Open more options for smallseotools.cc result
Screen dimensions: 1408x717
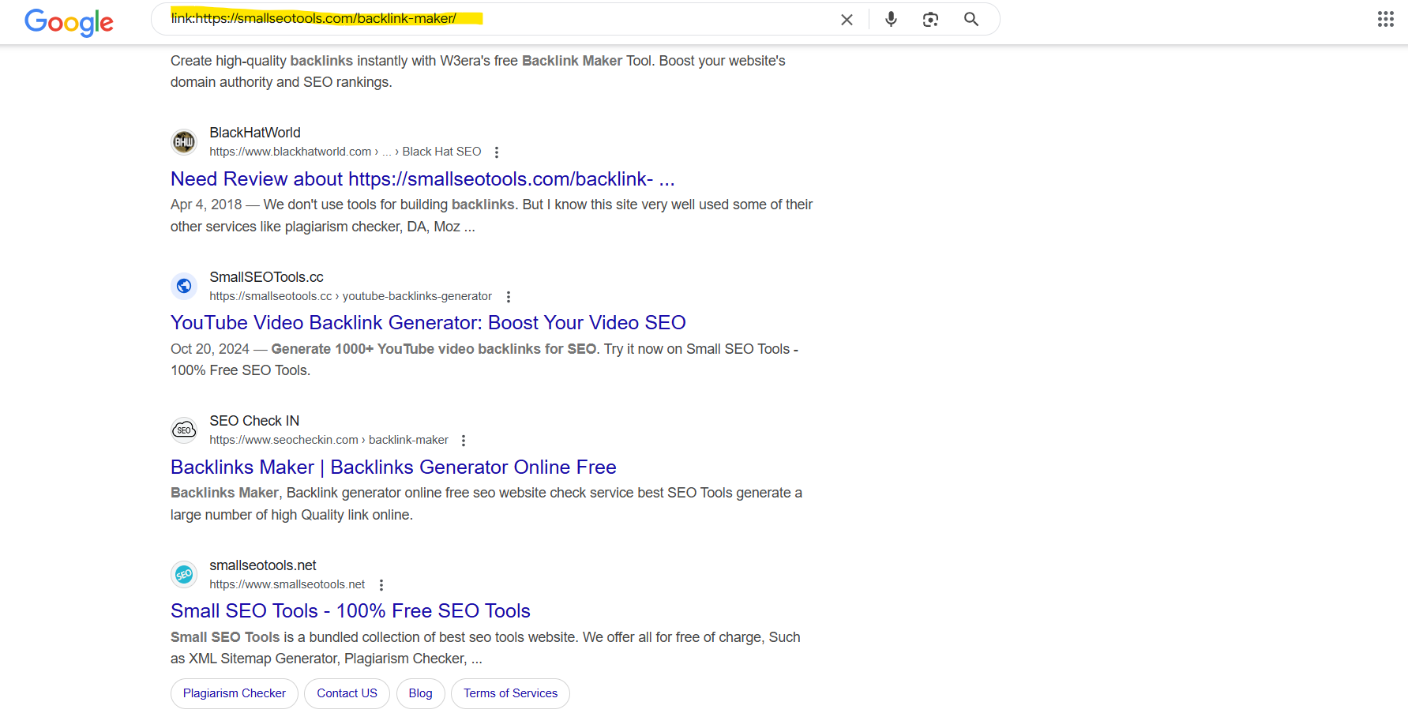coord(509,297)
